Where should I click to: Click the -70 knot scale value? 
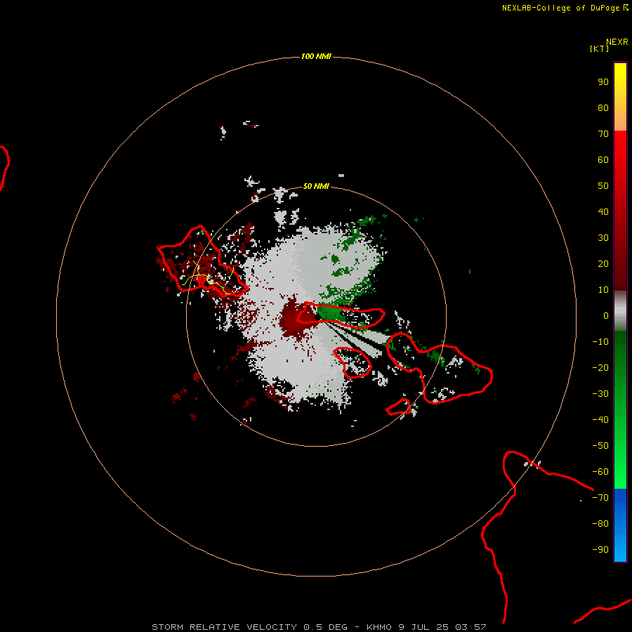pos(600,498)
